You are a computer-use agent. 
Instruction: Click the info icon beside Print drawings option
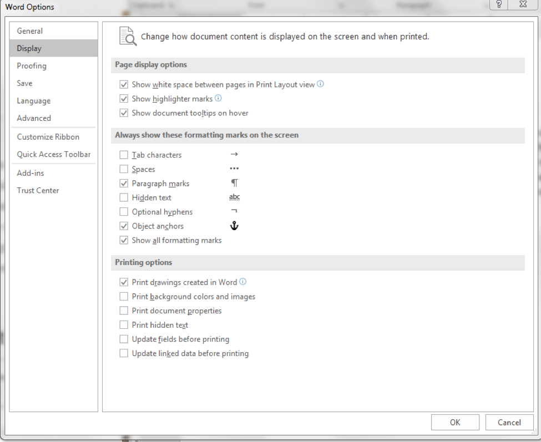click(x=242, y=282)
